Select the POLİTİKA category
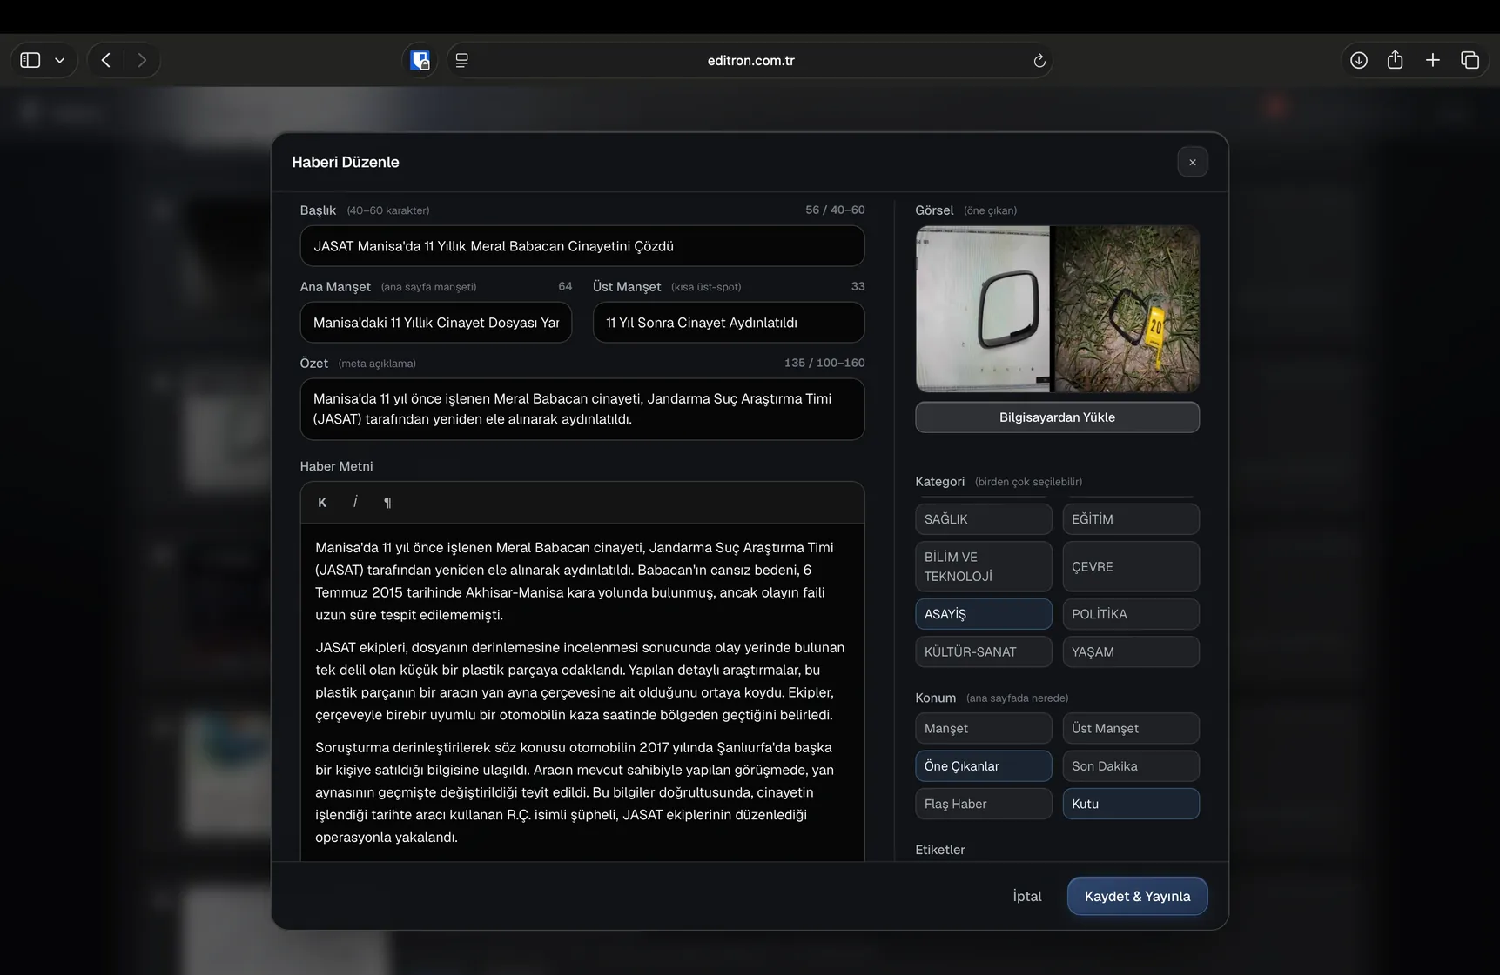 coord(1131,614)
